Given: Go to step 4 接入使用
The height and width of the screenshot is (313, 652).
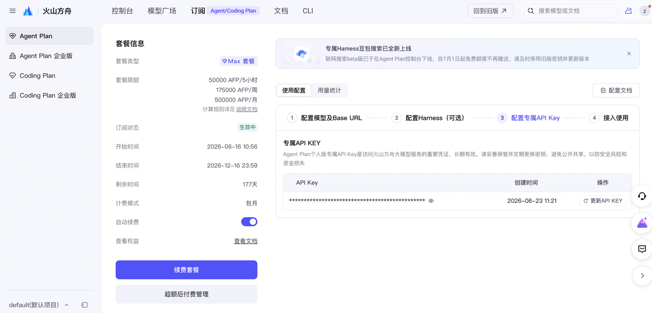Looking at the screenshot, I should (x=609, y=118).
